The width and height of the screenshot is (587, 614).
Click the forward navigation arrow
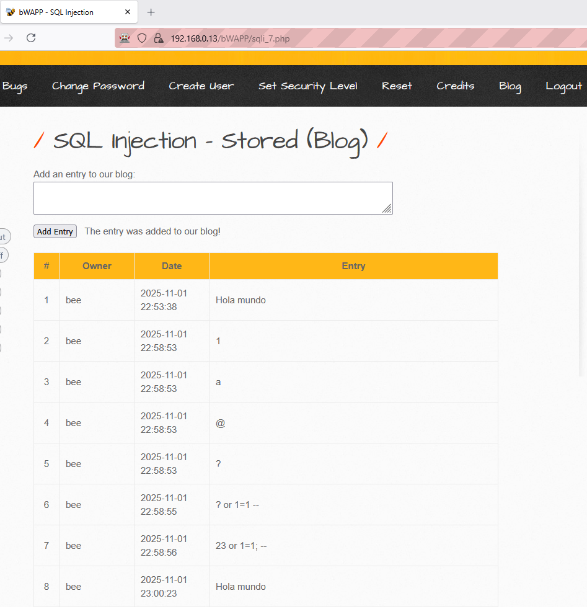(x=9, y=38)
